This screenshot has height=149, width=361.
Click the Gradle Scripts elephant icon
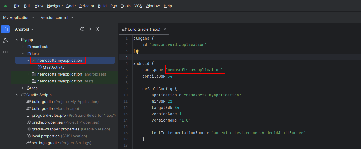(24, 95)
